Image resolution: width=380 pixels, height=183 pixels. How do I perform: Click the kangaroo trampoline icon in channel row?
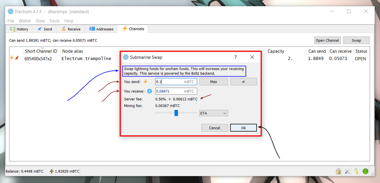click(x=17, y=58)
